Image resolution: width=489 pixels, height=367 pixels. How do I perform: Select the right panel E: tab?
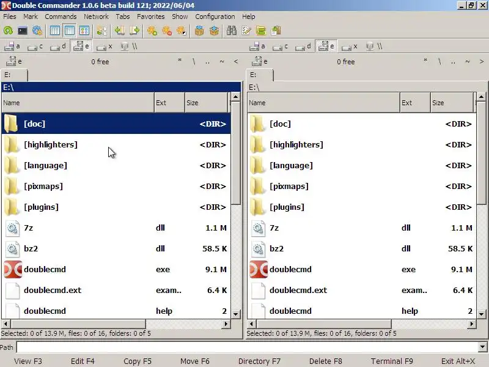[260, 75]
